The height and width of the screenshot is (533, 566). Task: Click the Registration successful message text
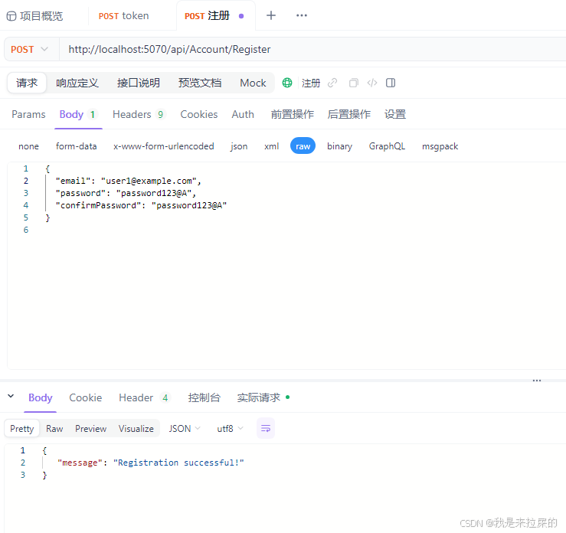[178, 463]
